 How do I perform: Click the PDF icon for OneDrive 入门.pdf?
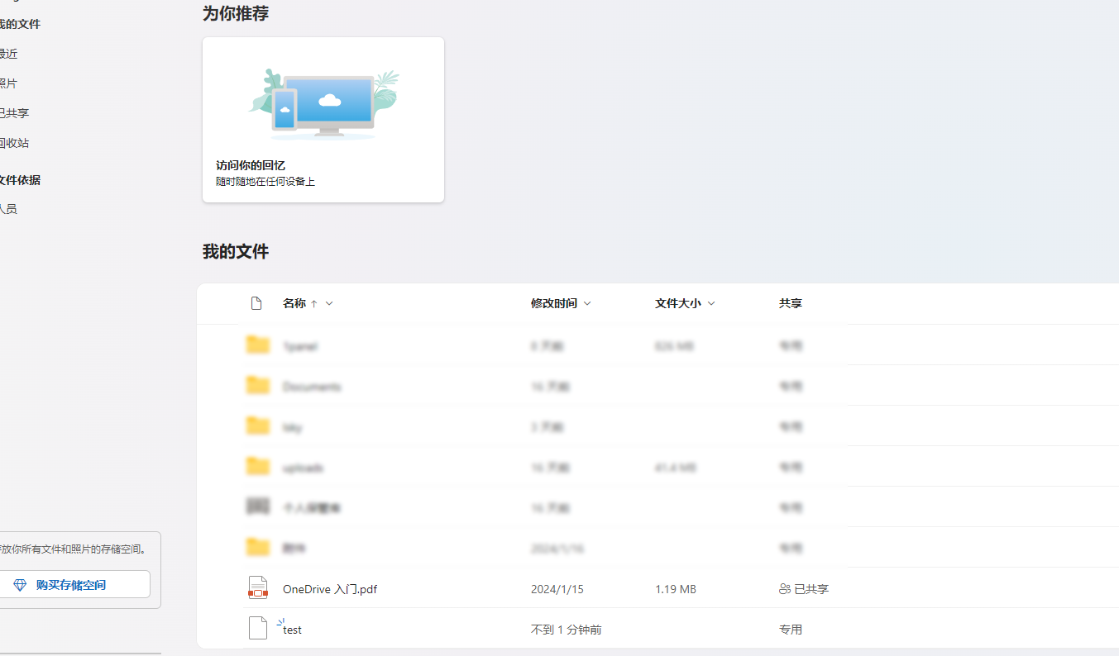click(x=258, y=588)
